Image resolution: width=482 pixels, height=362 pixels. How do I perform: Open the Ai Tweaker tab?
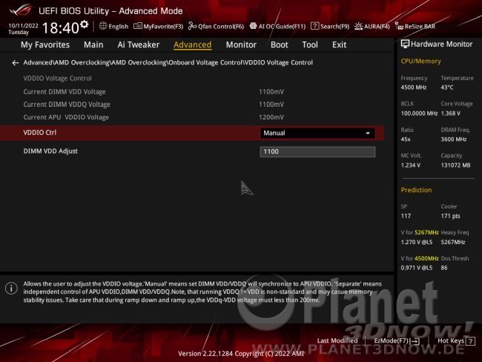coord(139,45)
